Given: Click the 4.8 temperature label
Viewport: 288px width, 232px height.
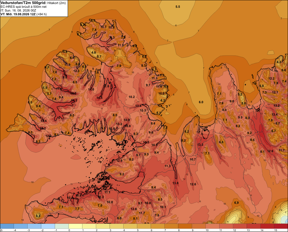Looking at the screenshot, I should [x=94, y=52].
